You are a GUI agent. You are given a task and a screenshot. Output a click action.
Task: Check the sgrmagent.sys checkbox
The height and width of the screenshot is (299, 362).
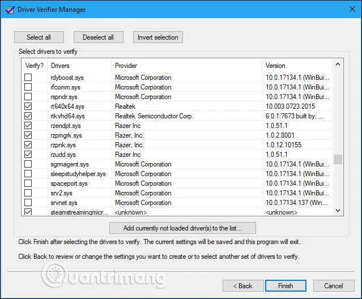(x=28, y=164)
